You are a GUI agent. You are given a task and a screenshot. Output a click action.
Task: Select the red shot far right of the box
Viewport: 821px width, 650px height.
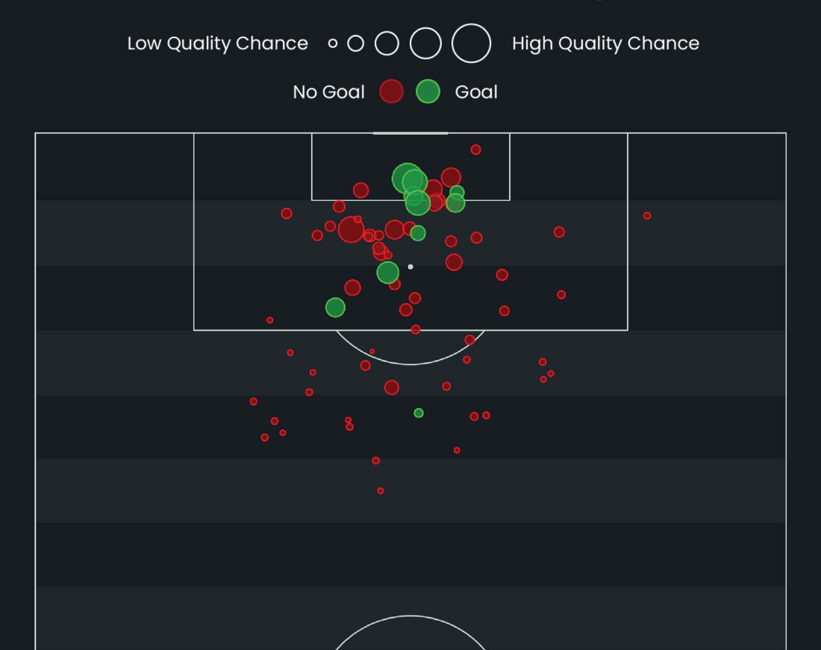[647, 216]
